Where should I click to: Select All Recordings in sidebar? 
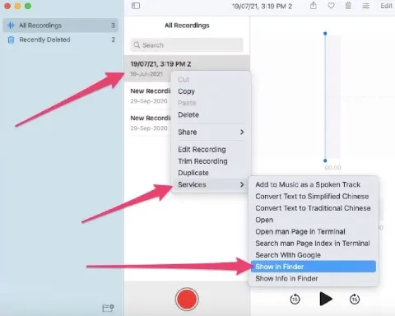pyautogui.click(x=61, y=26)
